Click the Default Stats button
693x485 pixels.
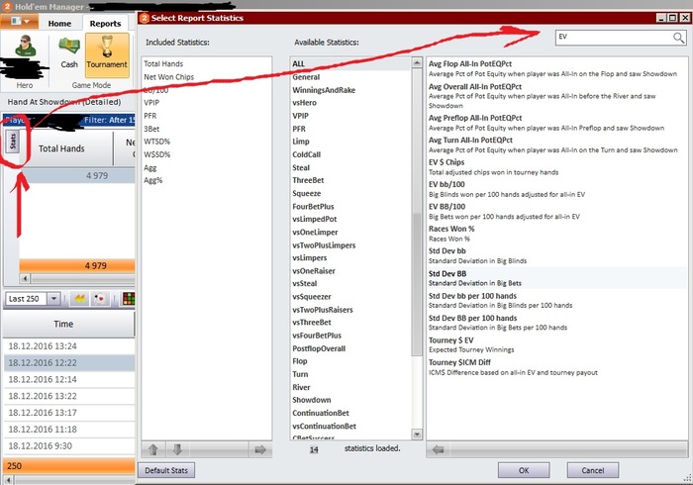[x=166, y=470]
